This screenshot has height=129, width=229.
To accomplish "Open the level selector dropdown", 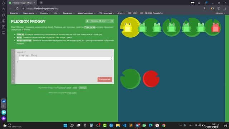I will click(x=100, y=21).
